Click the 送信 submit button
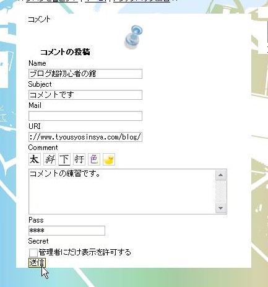The width and height of the screenshot is (268, 287). click(x=37, y=263)
